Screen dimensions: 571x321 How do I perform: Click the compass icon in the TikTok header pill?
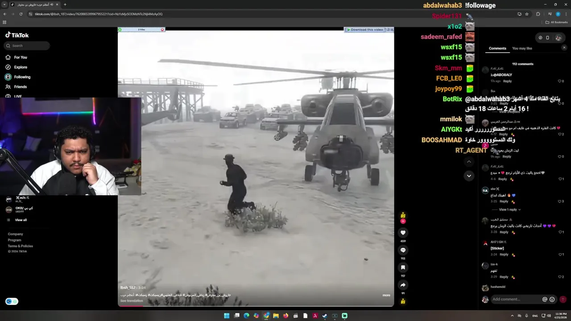click(540, 38)
